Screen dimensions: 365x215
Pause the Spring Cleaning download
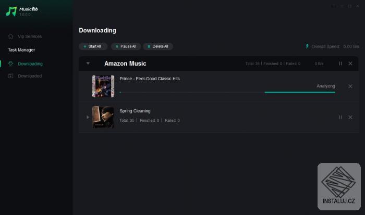tap(340, 117)
